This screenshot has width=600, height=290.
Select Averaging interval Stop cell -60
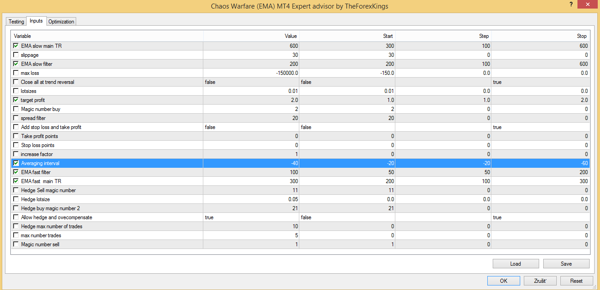[x=540, y=163]
